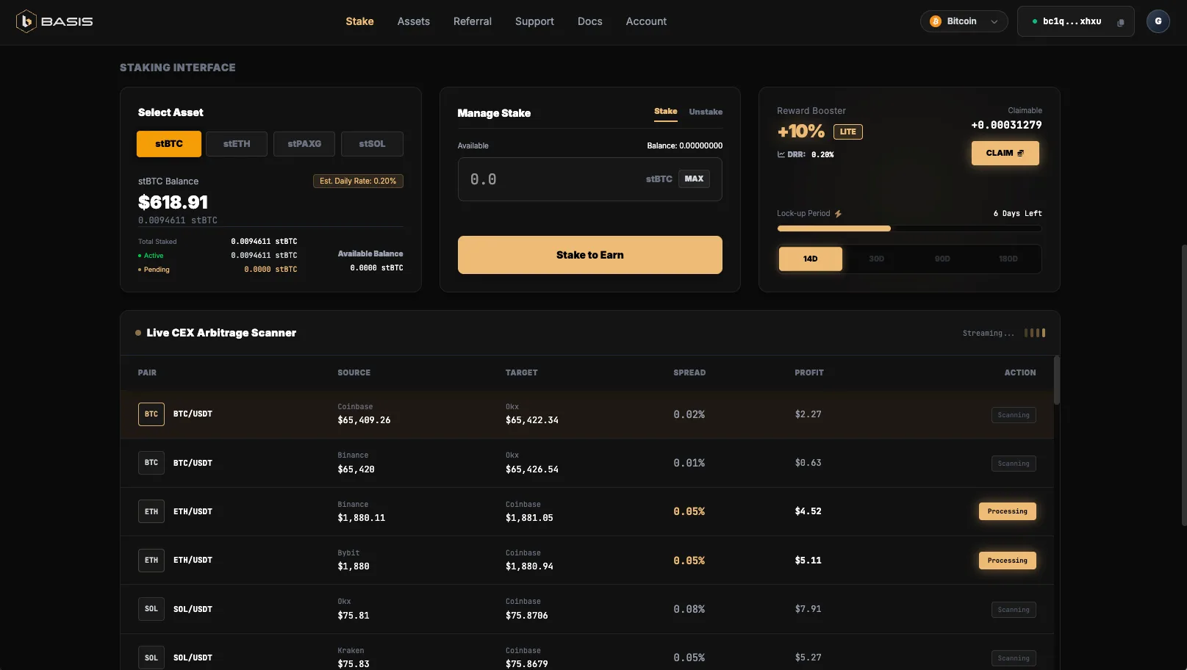
Task: Open the bc1q...xhxu wallet menu
Action: coord(1075,21)
